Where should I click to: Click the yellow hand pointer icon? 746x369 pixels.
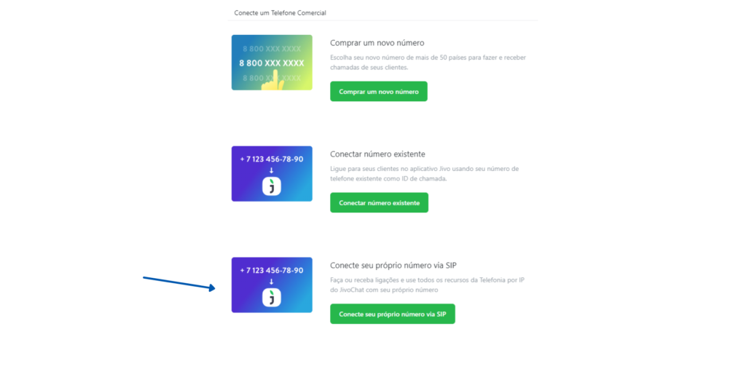[273, 80]
